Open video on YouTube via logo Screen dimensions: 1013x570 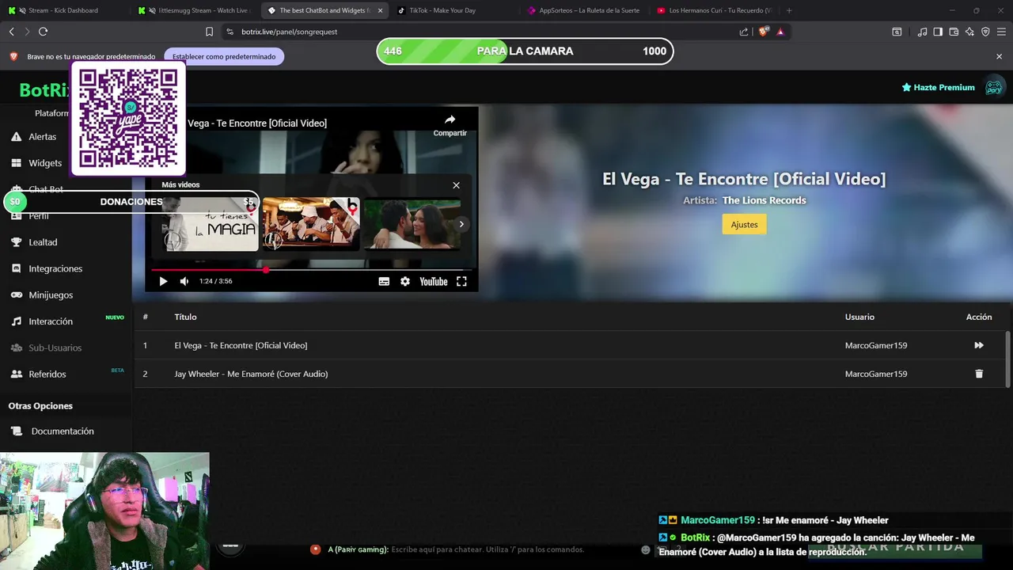click(434, 281)
